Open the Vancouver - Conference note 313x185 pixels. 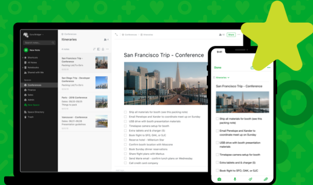pos(85,121)
